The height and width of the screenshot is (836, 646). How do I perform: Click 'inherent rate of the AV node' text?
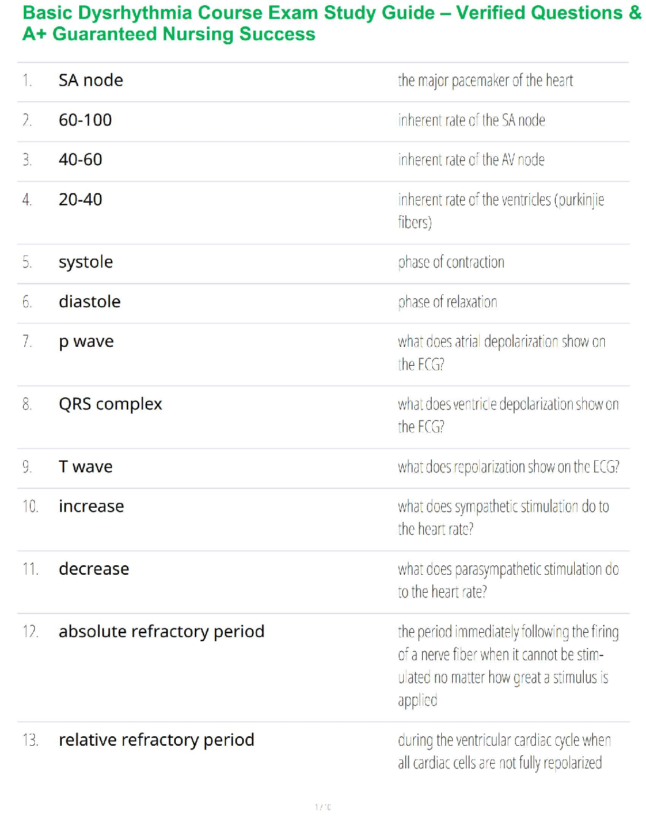471,160
